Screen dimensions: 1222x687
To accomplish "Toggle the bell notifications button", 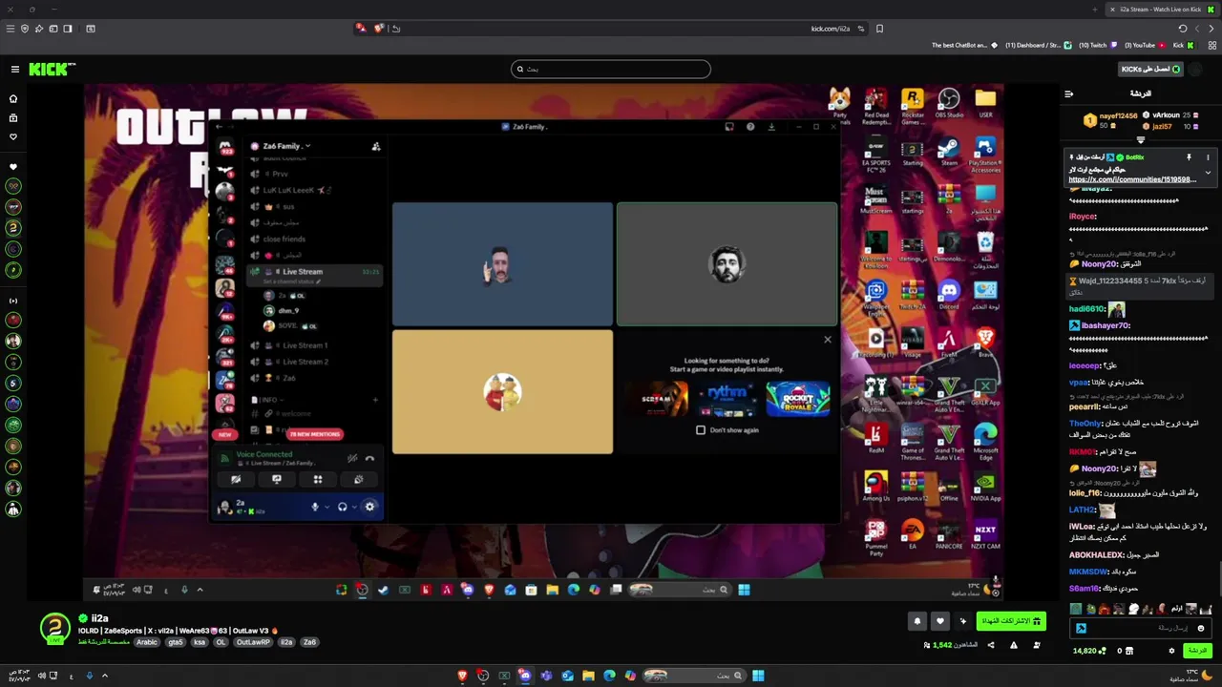I will click(x=917, y=621).
